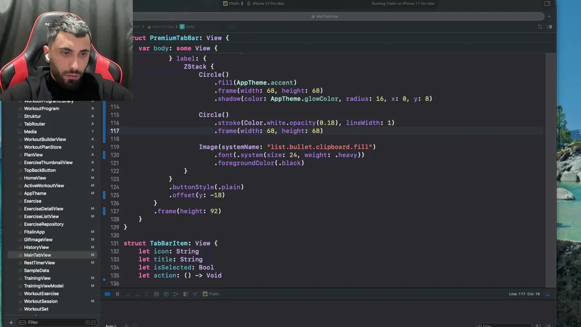Open the ExerciseThumbnailView file
The height and width of the screenshot is (327, 581).
point(48,163)
